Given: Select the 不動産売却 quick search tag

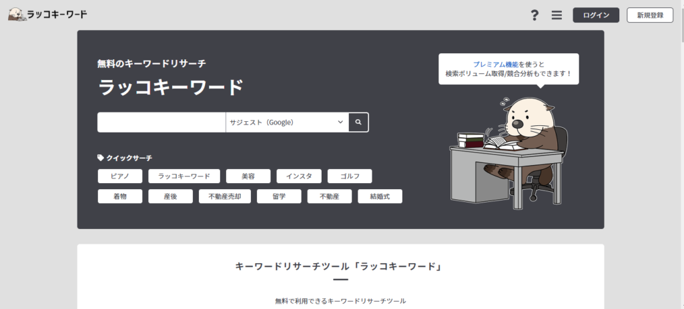Looking at the screenshot, I should point(224,196).
